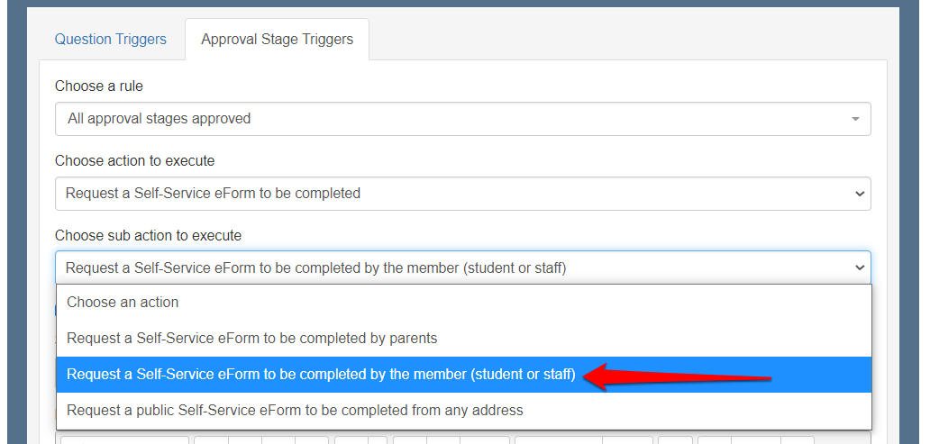Click the rightmost partially hidden editor toolbar button
Image resolution: width=930 pixels, height=444 pixels.
click(x=797, y=439)
